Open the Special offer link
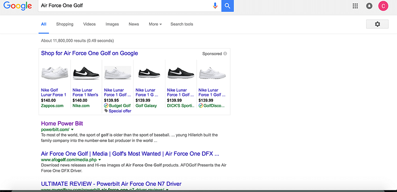 coord(120,111)
